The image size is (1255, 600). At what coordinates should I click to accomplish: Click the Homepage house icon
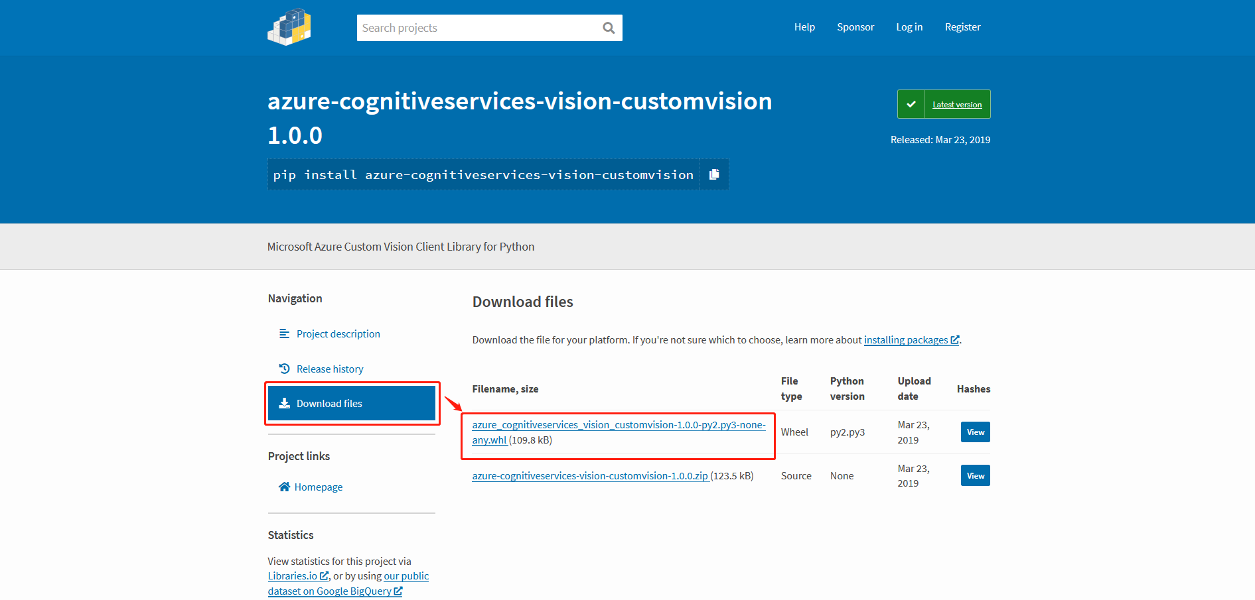284,487
